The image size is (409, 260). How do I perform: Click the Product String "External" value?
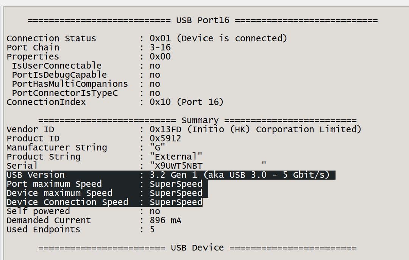[176, 157]
